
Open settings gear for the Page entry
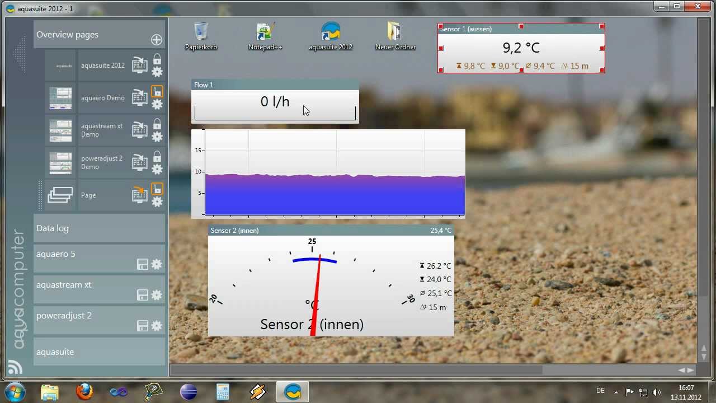click(157, 201)
